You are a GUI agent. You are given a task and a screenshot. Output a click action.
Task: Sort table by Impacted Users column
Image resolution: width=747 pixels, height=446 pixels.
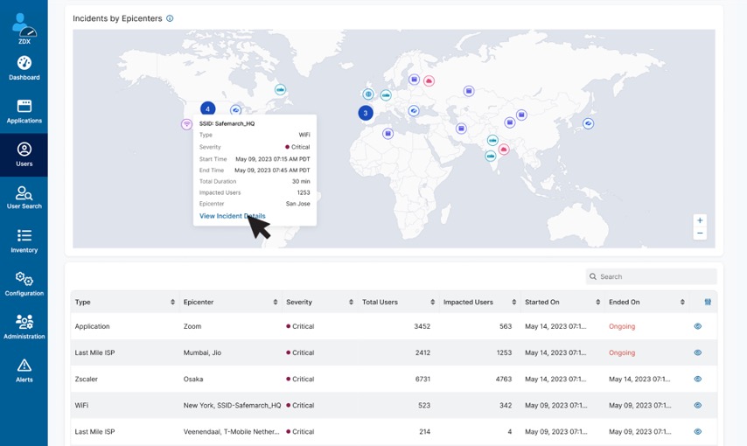[513, 303]
